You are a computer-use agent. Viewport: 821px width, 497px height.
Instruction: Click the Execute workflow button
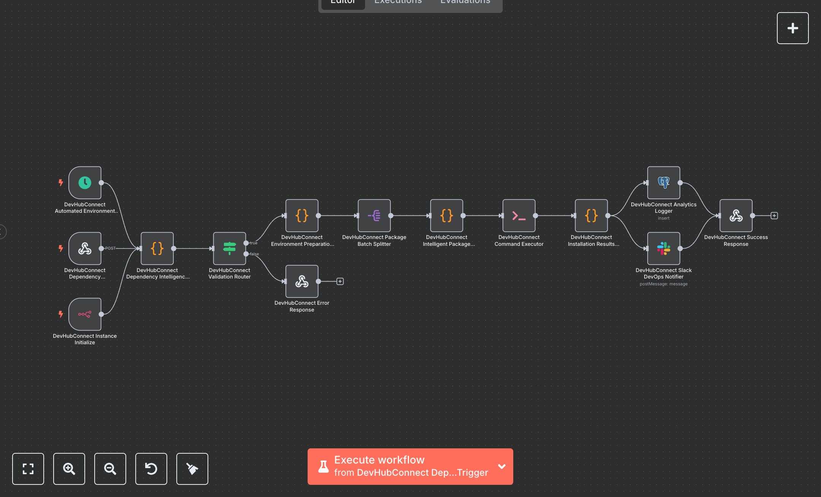399,467
